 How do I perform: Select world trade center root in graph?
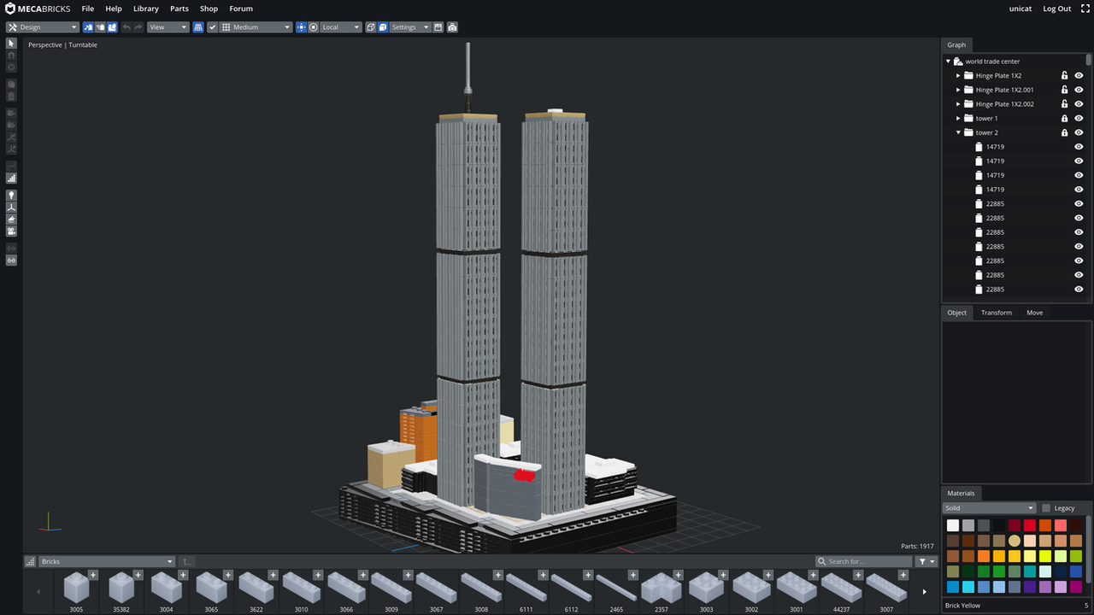[x=992, y=61]
